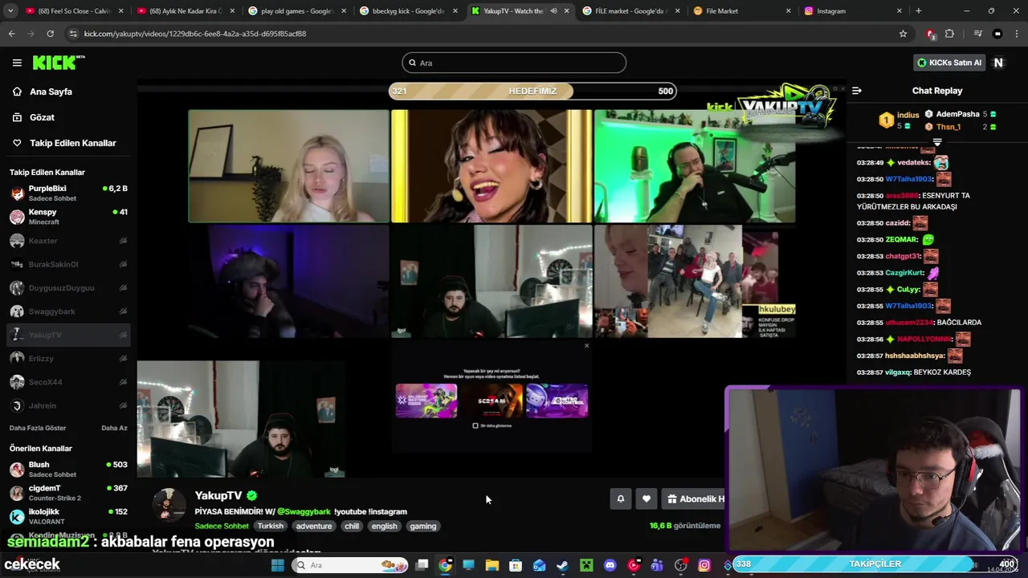The image size is (1028, 578).
Task: Click the heart follow icon
Action: (647, 499)
